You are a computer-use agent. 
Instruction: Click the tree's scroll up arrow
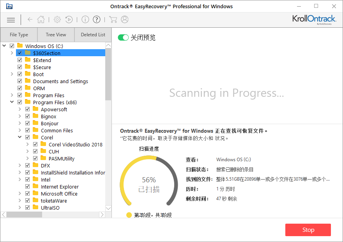tap(108, 45)
